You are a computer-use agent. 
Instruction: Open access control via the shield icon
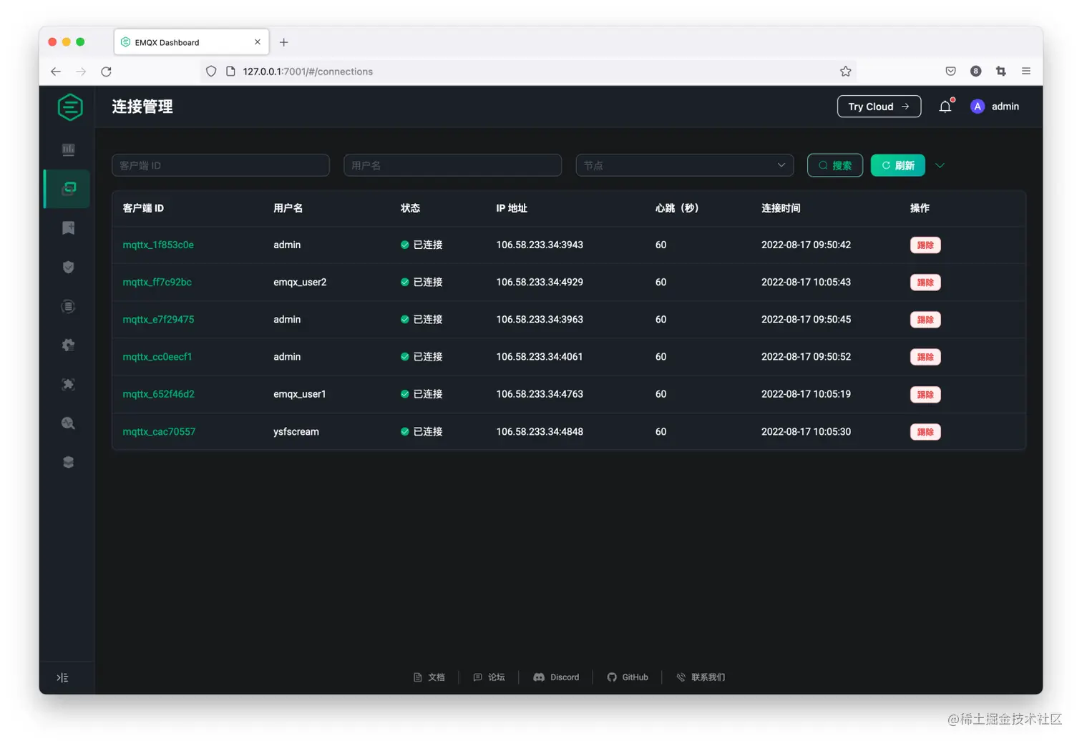(x=68, y=267)
